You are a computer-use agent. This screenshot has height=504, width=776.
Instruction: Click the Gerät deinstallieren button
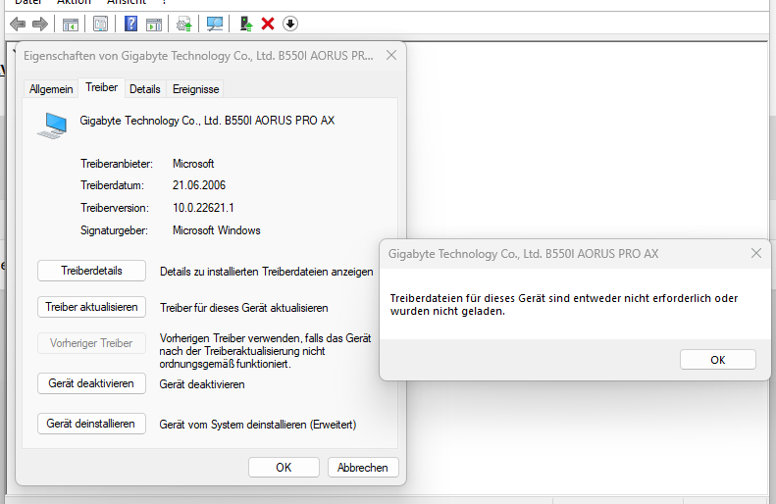click(91, 424)
